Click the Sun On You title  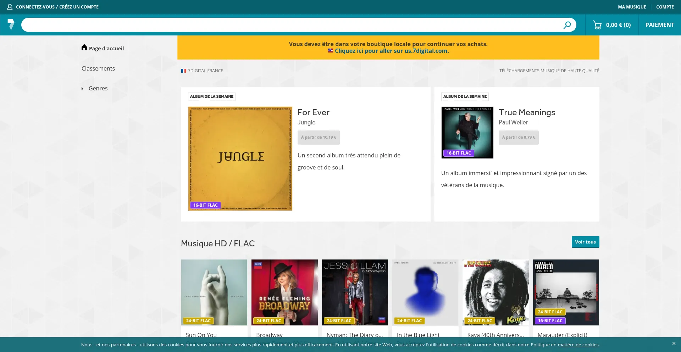click(x=201, y=335)
